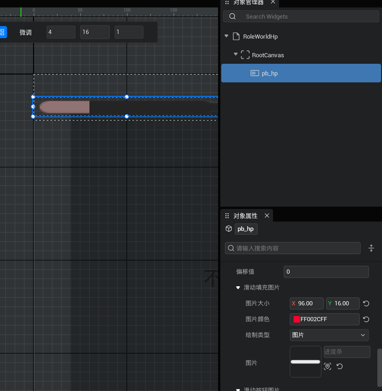
Task: Click the pink progress bar fill on canvas
Action: click(65, 107)
